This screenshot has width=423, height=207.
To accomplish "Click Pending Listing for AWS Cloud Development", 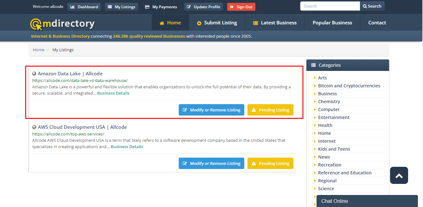I will (270, 163).
